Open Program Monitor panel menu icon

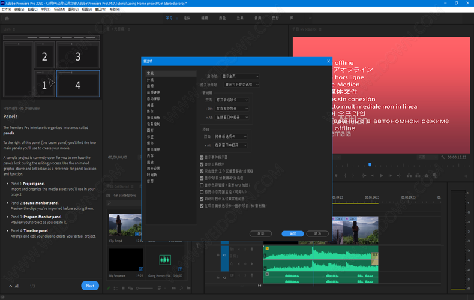coord(320,29)
